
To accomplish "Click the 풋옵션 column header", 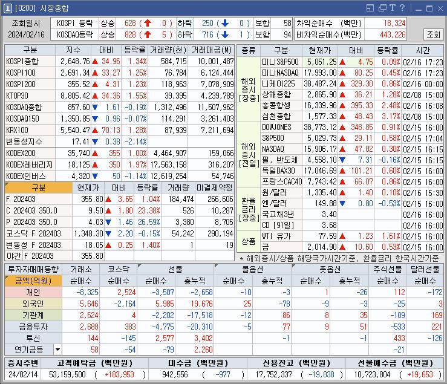I will [x=330, y=269].
